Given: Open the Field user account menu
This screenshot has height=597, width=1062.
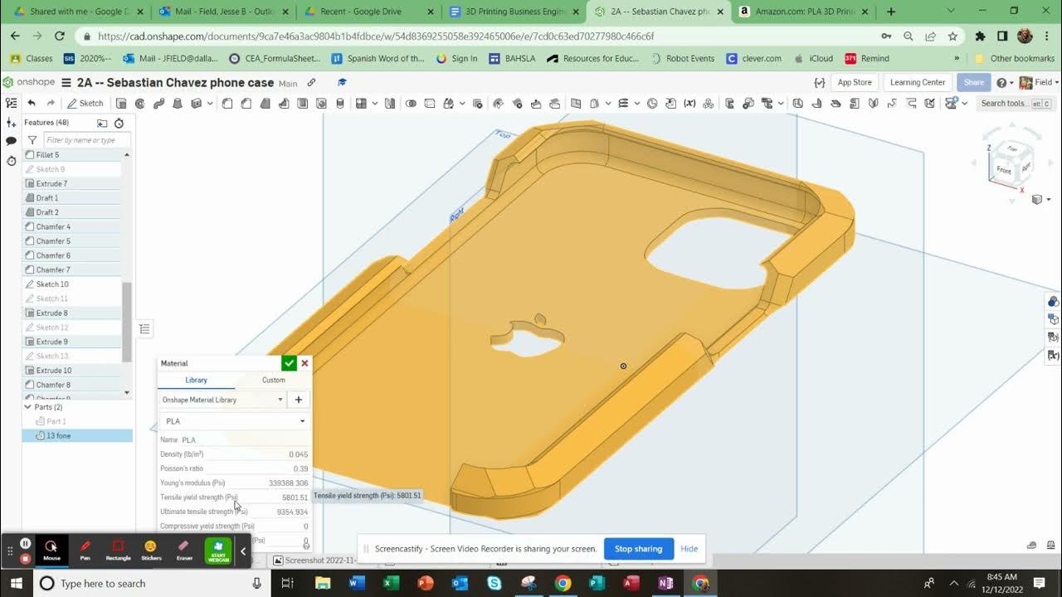Looking at the screenshot, I should (x=1037, y=83).
